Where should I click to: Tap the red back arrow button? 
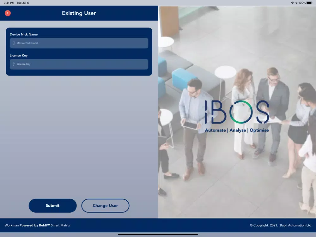click(x=8, y=13)
